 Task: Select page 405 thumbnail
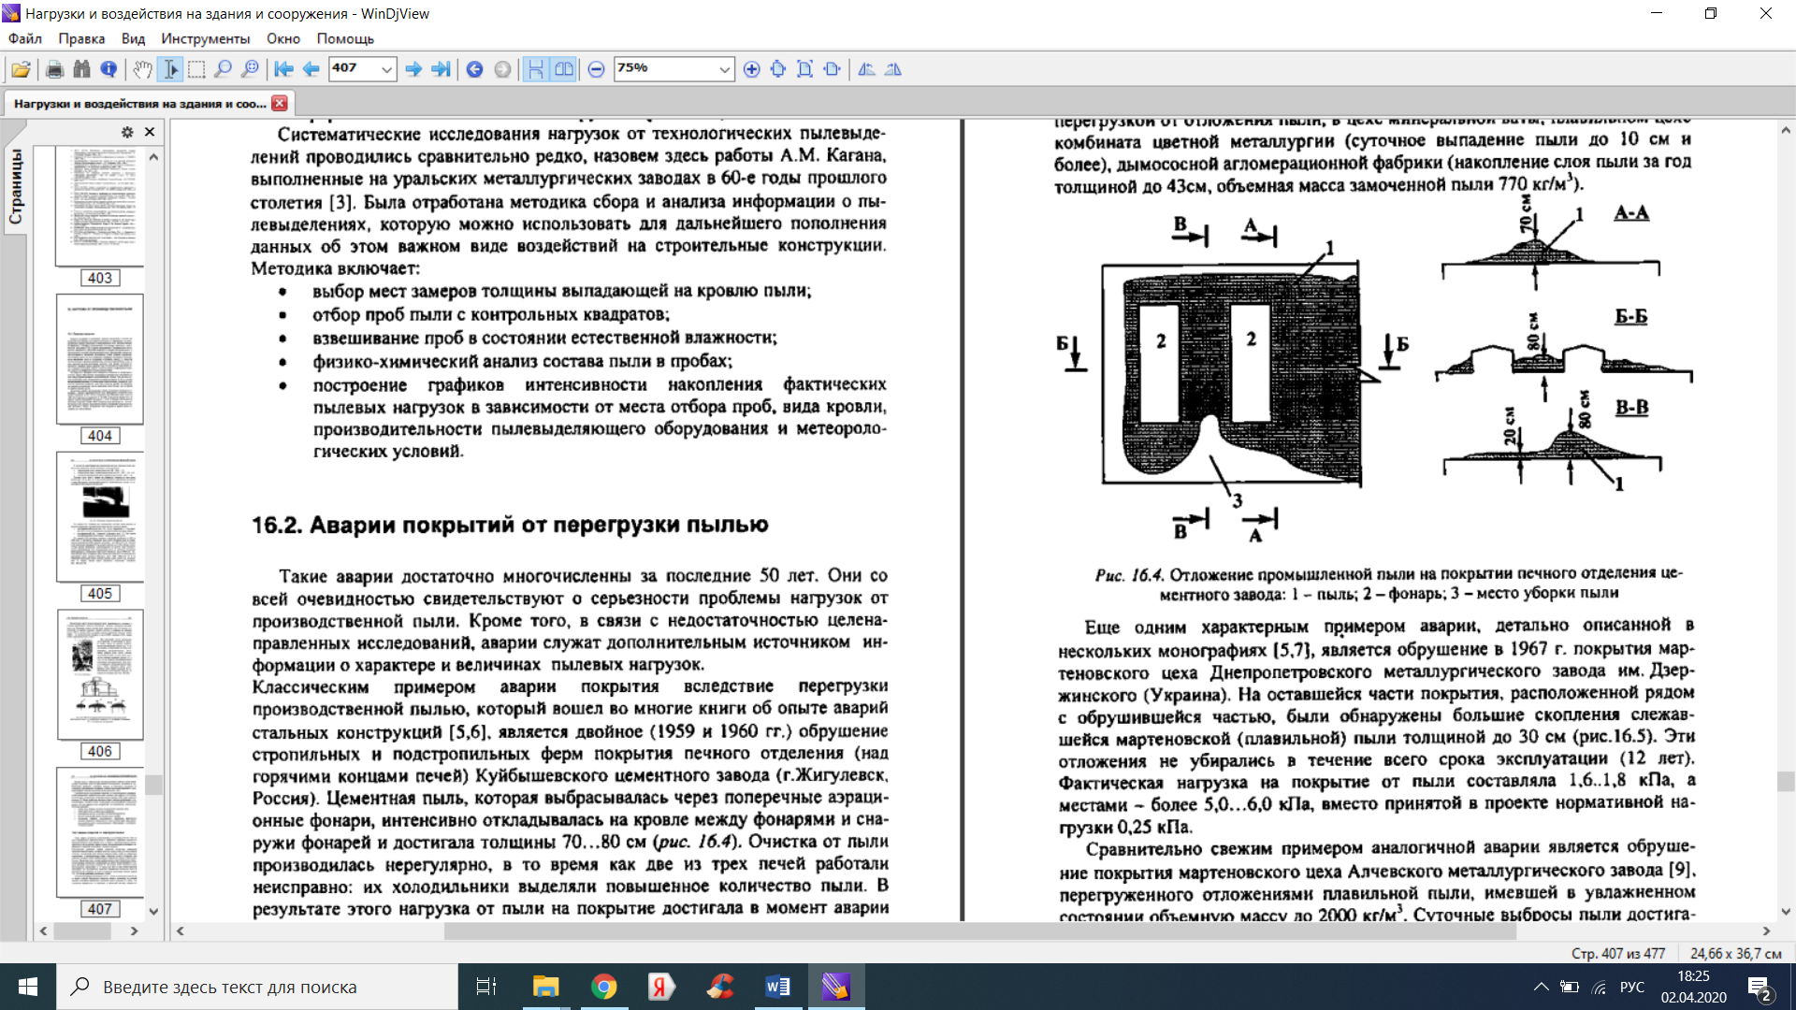(x=100, y=517)
